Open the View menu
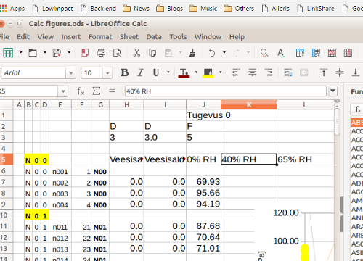Image resolution: width=363 pixels, height=261 pixels. [45, 37]
